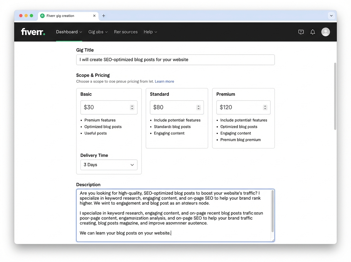Screen dimensions: 351x262
Task: Click the help chat icon
Action: (x=301, y=32)
